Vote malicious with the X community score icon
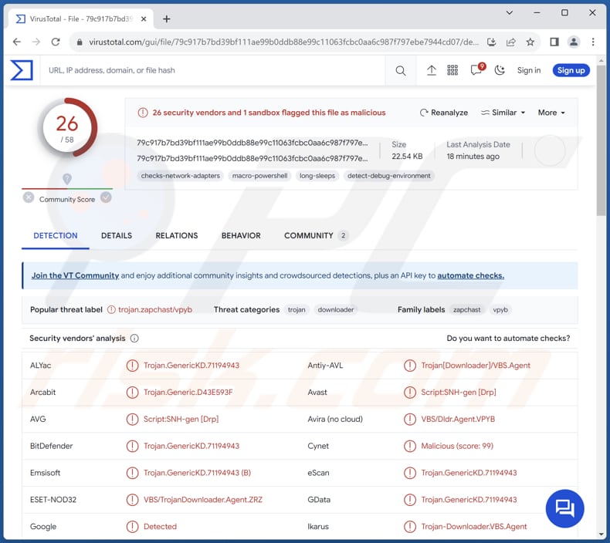 [x=29, y=197]
